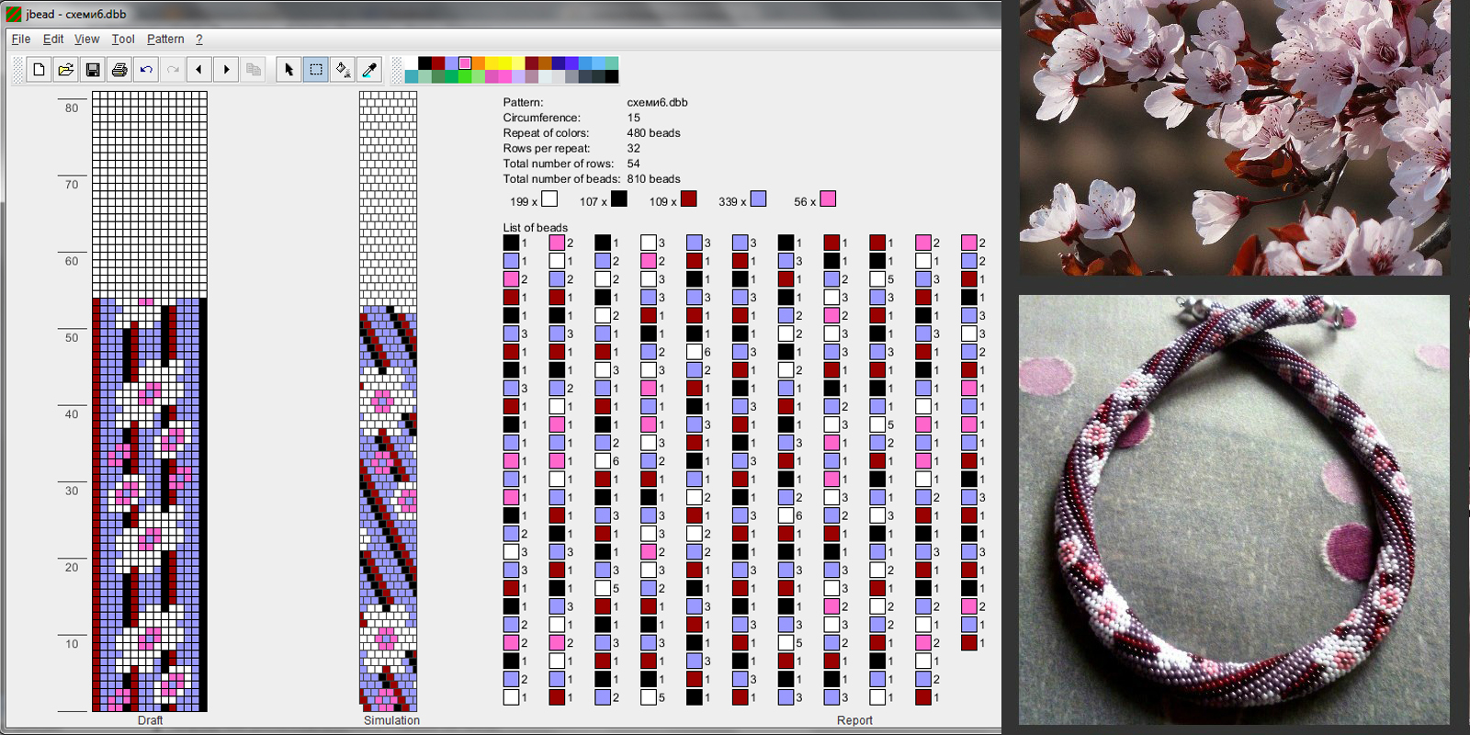Rotate pattern right with right arrow

226,69
